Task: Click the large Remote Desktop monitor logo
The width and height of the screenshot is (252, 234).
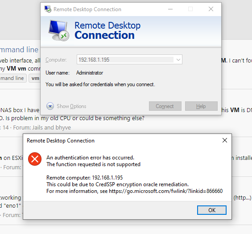Action: 59,30
